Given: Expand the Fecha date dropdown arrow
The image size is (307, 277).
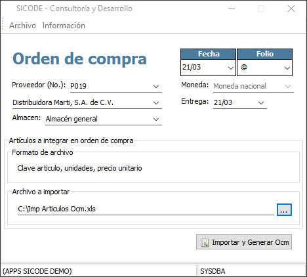Looking at the screenshot, I should (231, 68).
